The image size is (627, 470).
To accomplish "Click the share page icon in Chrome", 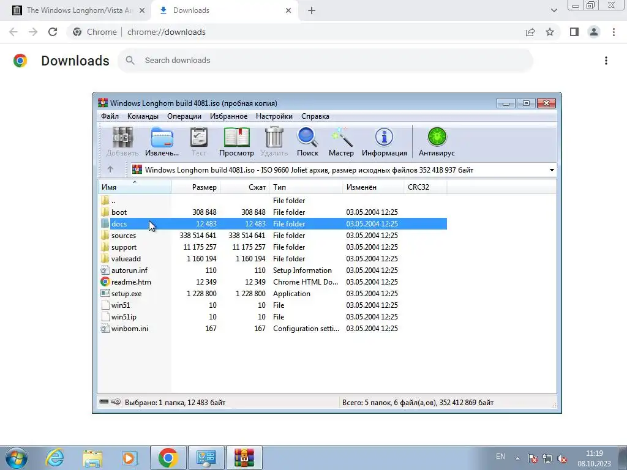I will pos(530,32).
